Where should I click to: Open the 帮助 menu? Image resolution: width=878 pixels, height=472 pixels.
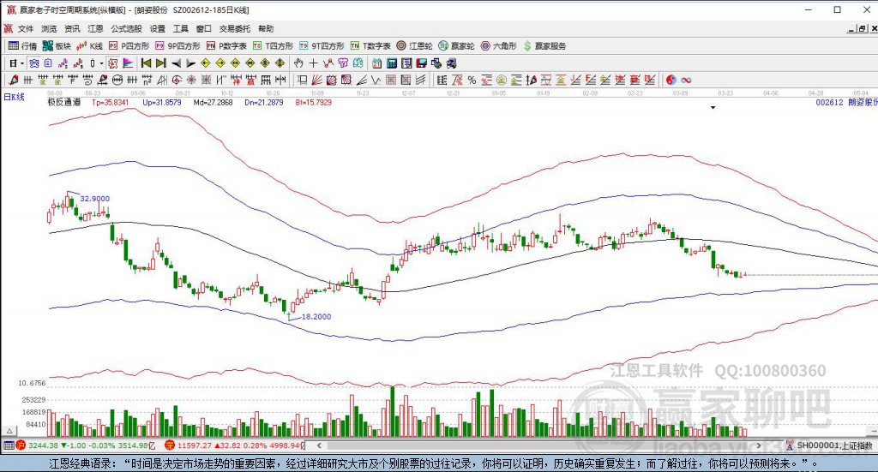[x=266, y=28]
